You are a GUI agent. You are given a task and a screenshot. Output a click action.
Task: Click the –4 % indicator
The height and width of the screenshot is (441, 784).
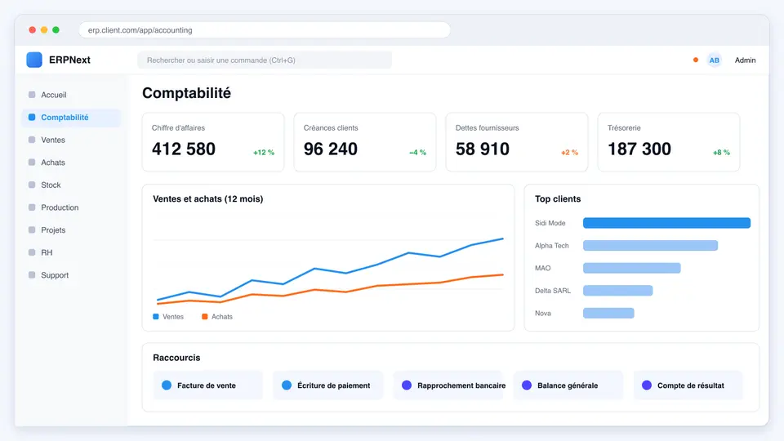[417, 153]
